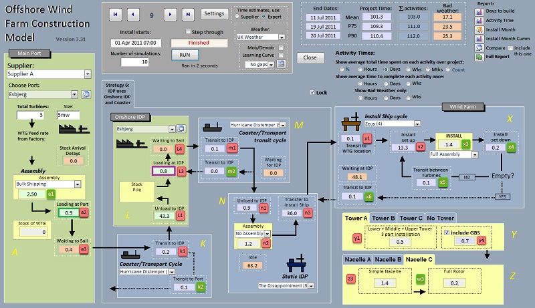Click the Wind Farm header button

[462, 107]
